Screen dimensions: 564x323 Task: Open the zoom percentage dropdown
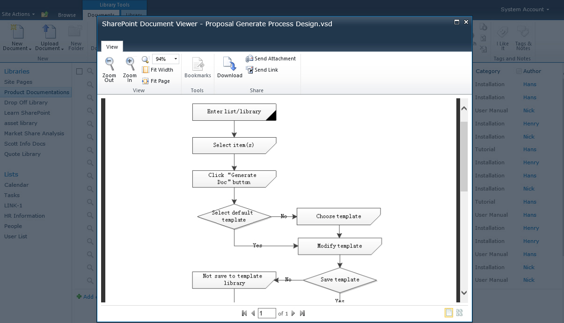(175, 59)
